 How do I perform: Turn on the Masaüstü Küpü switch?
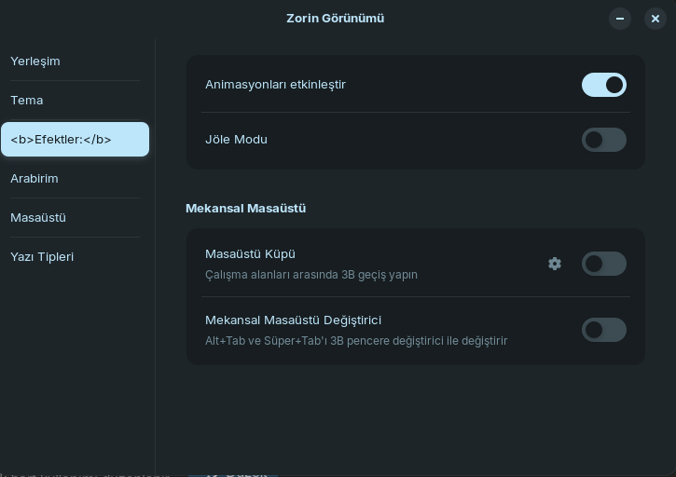point(604,264)
